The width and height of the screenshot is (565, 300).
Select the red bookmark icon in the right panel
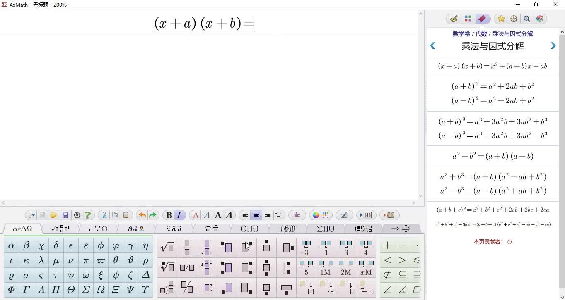tap(482, 19)
